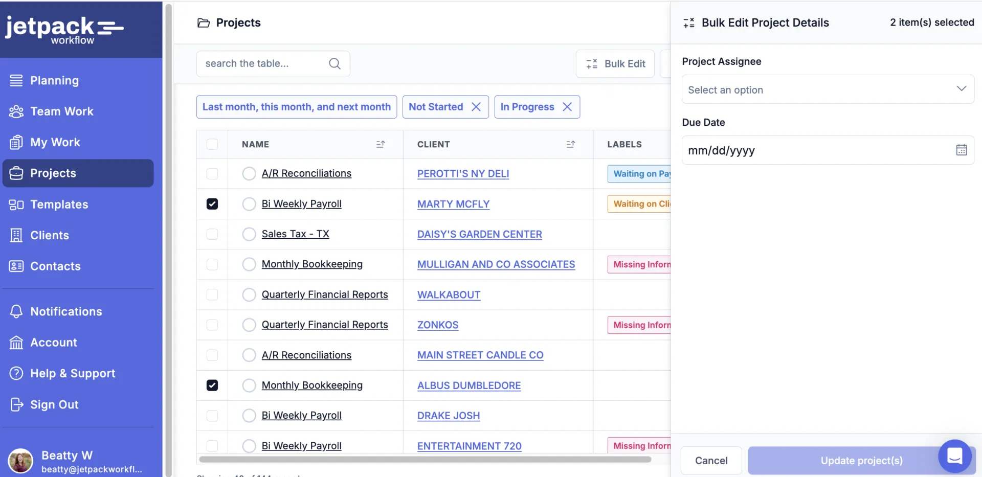Click the horizontal table scrollbar

[425, 459]
